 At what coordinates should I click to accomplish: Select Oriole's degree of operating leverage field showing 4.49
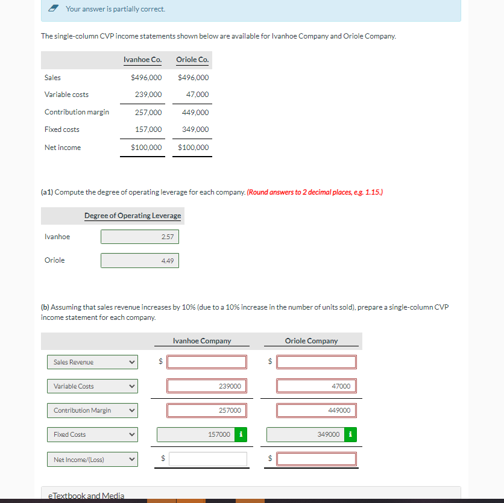[x=139, y=260]
